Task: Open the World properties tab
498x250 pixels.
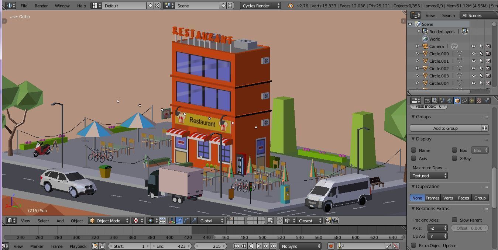Action: (x=450, y=101)
